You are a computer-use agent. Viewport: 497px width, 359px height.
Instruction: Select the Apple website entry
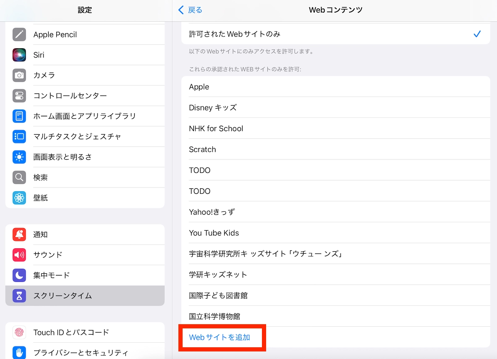[336, 87]
